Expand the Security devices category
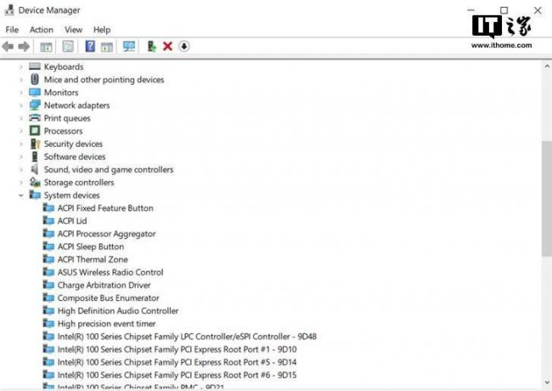Screen dimensions: 552x391 point(21,144)
